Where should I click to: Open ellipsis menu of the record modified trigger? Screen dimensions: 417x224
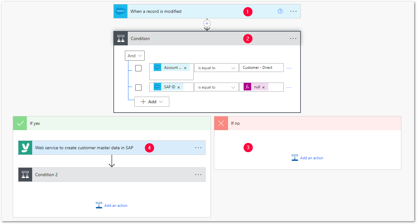[293, 11]
